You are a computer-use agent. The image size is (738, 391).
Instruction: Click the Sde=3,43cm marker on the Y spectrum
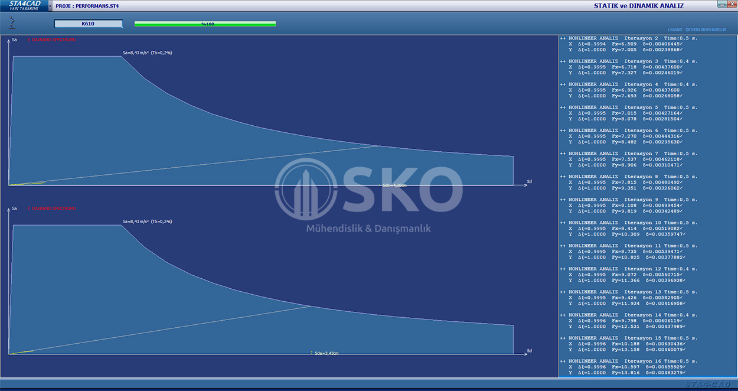pyautogui.click(x=325, y=353)
